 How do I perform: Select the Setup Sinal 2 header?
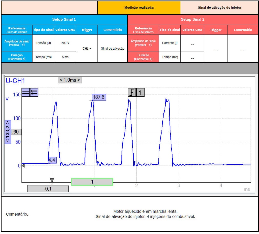pyautogui.click(x=192, y=19)
